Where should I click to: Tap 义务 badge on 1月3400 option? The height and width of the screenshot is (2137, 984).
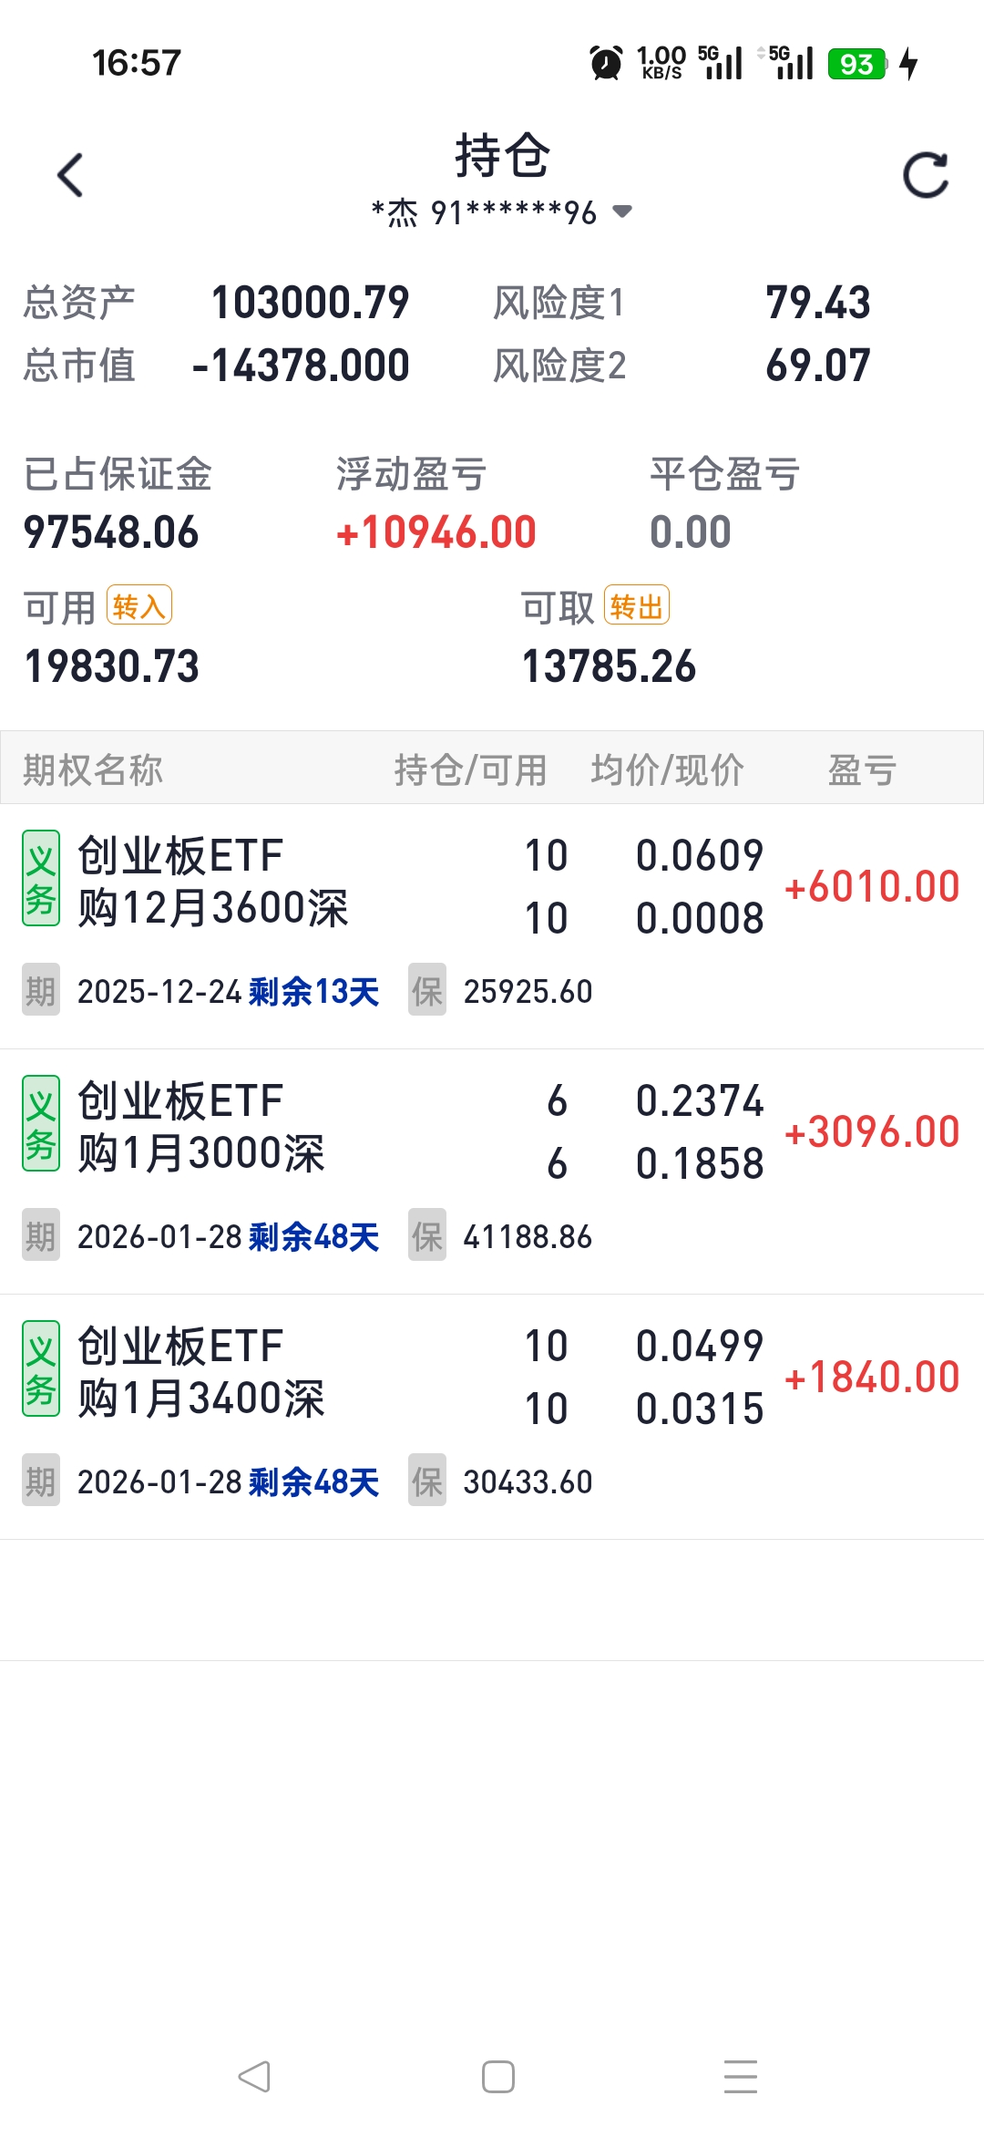[x=41, y=1368]
